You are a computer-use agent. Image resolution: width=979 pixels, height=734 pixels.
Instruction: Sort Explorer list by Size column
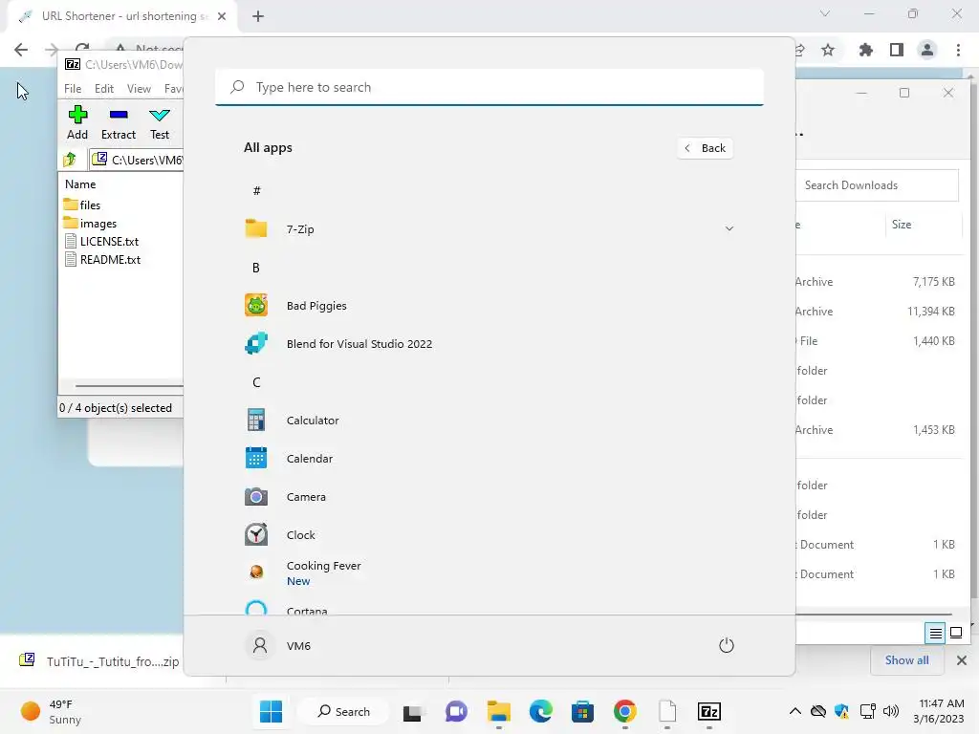(x=901, y=225)
